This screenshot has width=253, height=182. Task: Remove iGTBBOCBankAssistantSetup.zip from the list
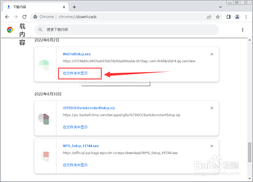pos(212,108)
